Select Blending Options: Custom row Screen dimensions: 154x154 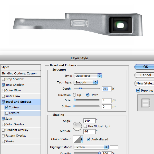(x=21, y=74)
